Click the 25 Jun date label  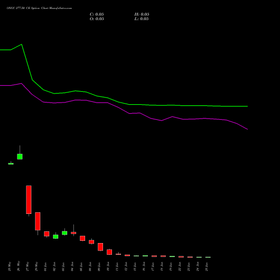[207, 267]
